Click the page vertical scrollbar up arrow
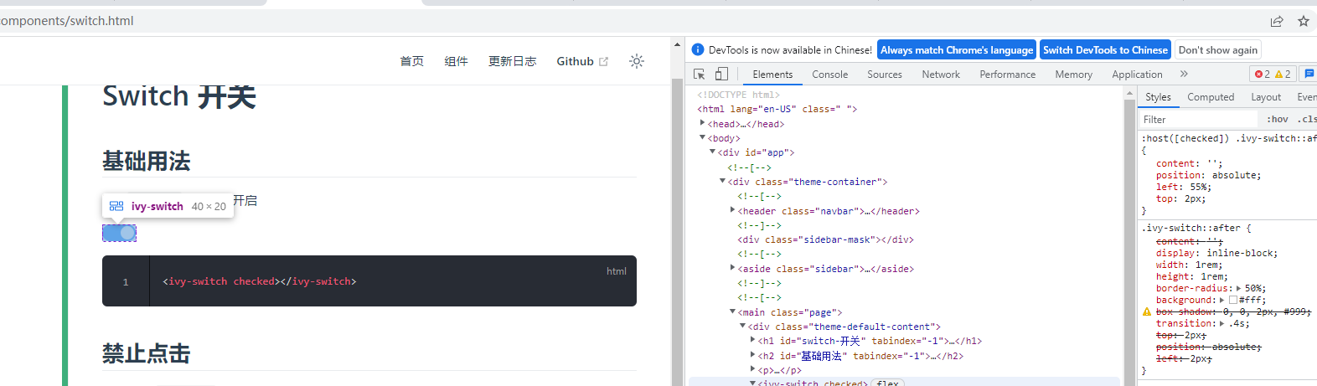Screen dimensions: 1317x386 click(678, 44)
